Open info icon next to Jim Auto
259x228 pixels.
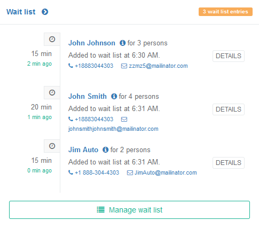105,150
